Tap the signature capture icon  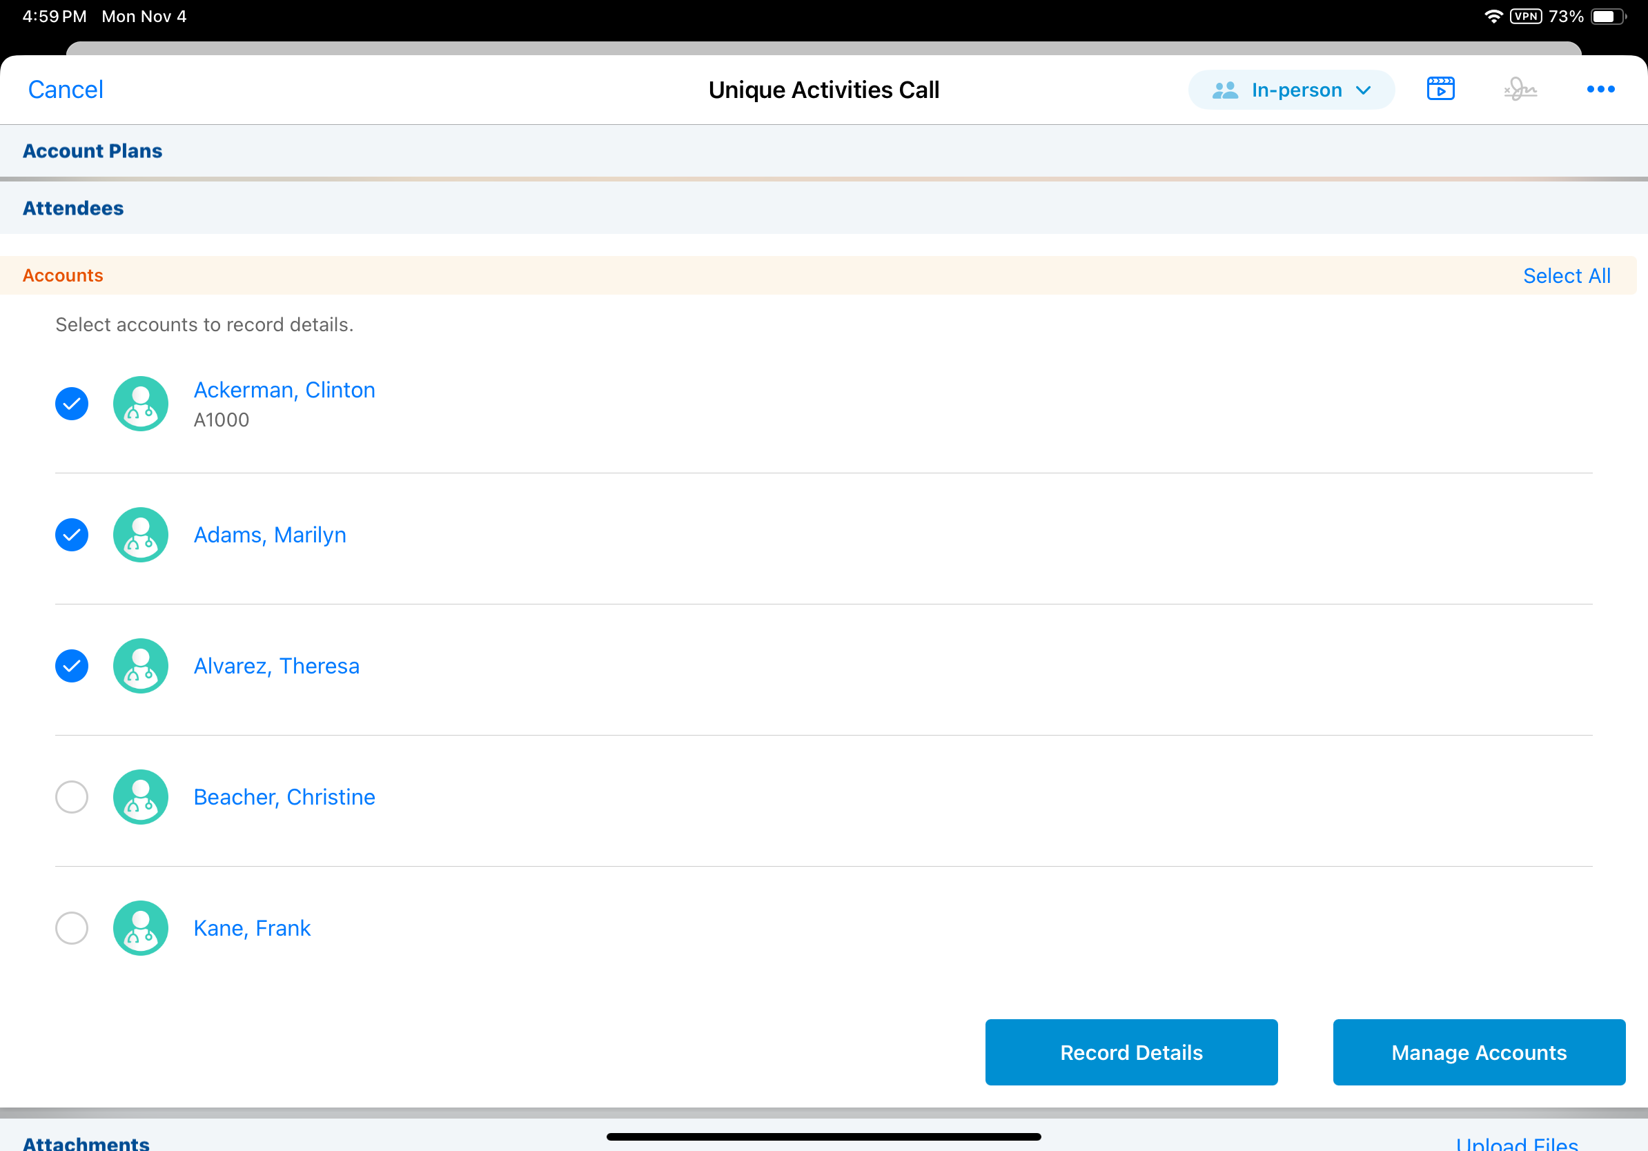click(1520, 90)
